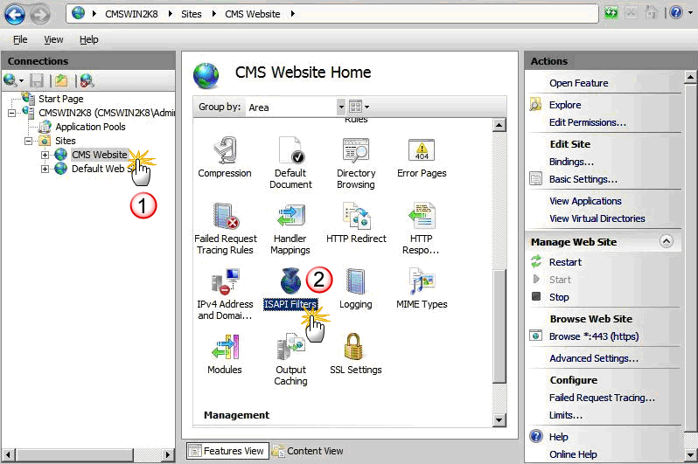Viewport: 698px width, 464px height.
Task: Open Handler Mappings feature icon
Action: (x=290, y=217)
